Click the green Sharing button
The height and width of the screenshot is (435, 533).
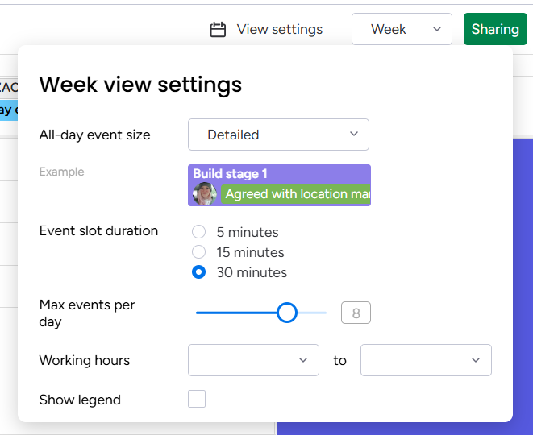pos(494,30)
